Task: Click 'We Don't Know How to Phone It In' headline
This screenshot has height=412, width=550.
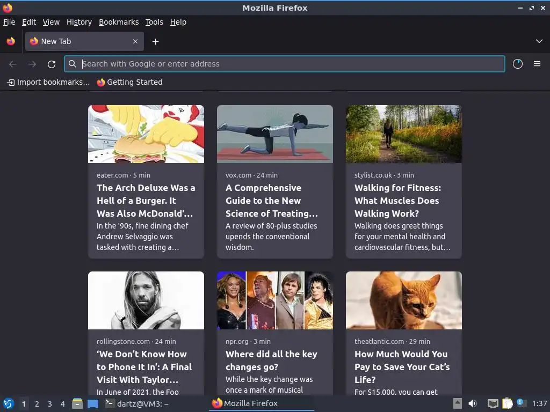Action: pos(144,367)
